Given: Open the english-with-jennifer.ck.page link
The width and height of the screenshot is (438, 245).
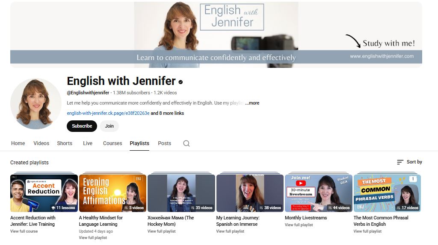Looking at the screenshot, I should pos(108,113).
